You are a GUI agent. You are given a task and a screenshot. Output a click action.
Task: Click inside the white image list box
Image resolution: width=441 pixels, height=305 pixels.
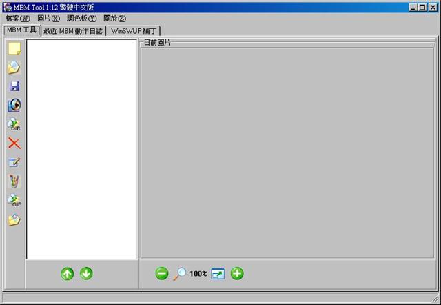(x=81, y=149)
